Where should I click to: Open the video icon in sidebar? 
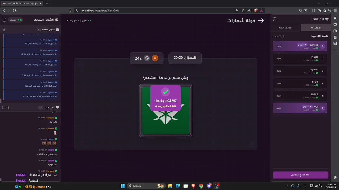(335, 24)
